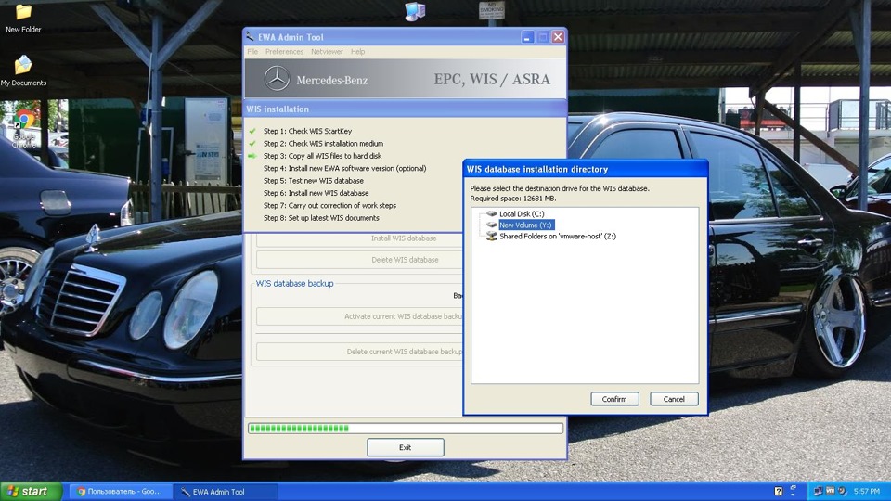
Task: Switch to EWA Admin Tool taskbar button
Action: tap(226, 492)
